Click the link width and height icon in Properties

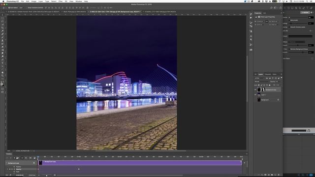click(x=267, y=22)
